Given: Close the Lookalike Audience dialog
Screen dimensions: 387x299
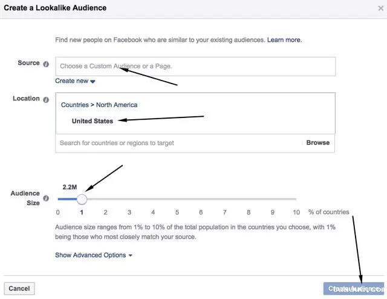Looking at the screenshot, I should pos(380,8).
